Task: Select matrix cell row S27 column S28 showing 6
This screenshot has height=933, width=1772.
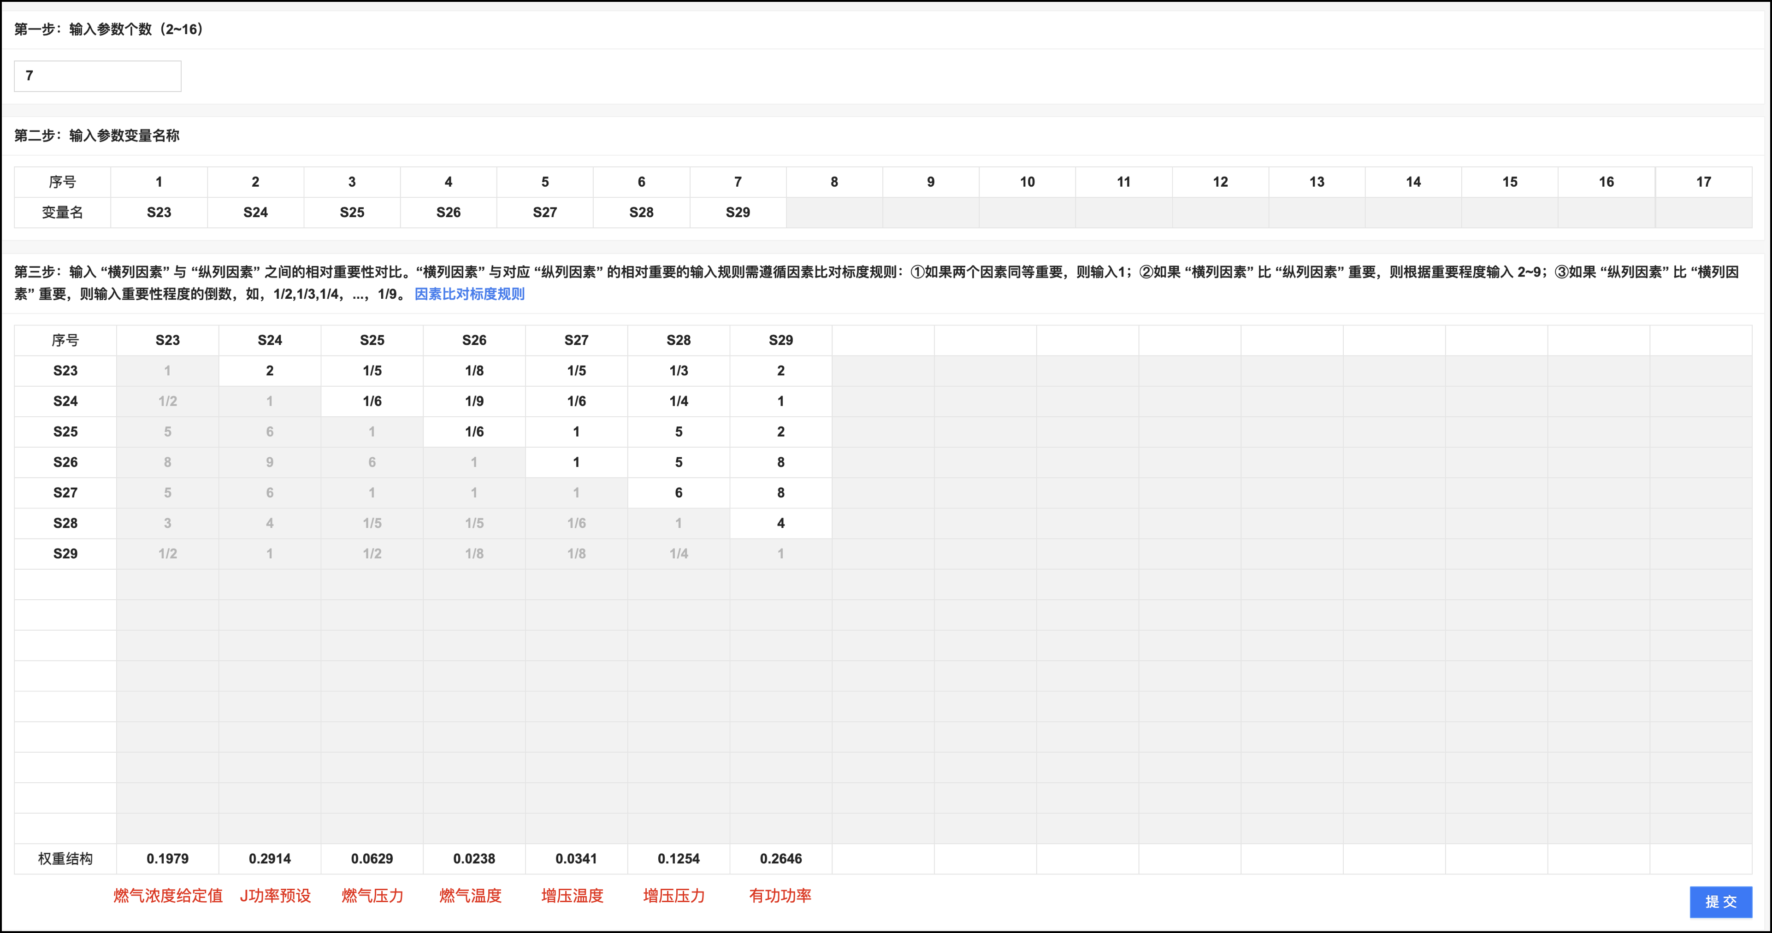Action: [x=678, y=493]
